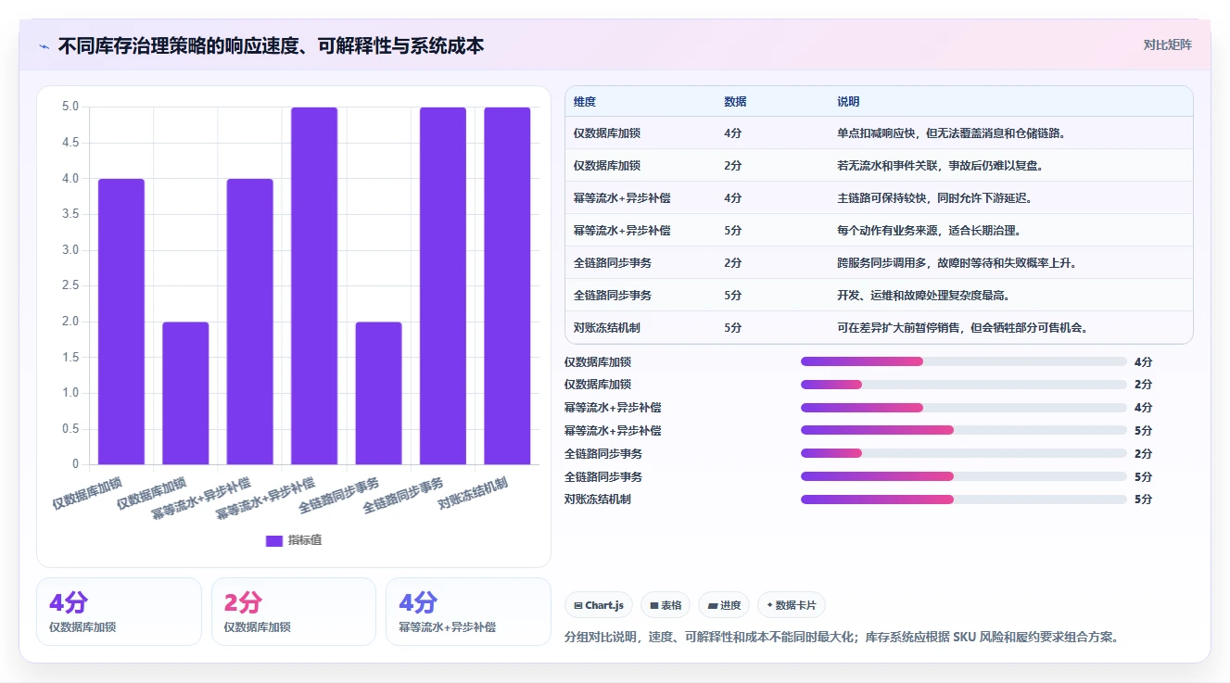Image resolution: width=1230 pixels, height=683 pixels.
Task: Click the 数据卡片 tag chip
Action: [792, 605]
